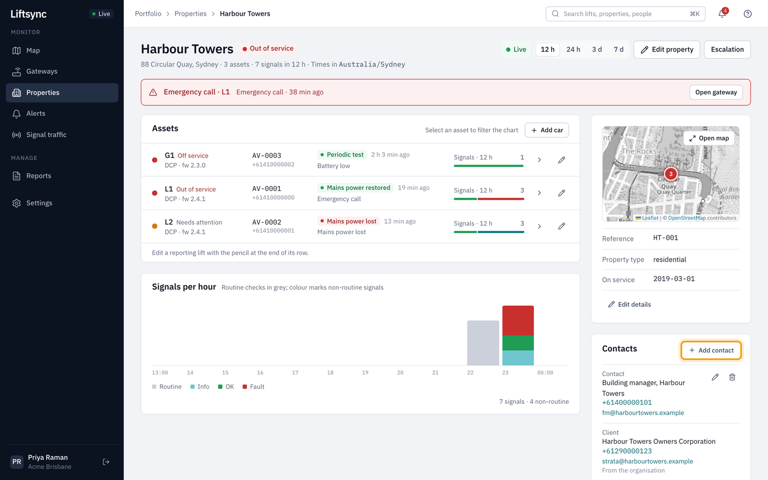Open Map in the sidebar
This screenshot has width=768, height=480.
point(62,50)
